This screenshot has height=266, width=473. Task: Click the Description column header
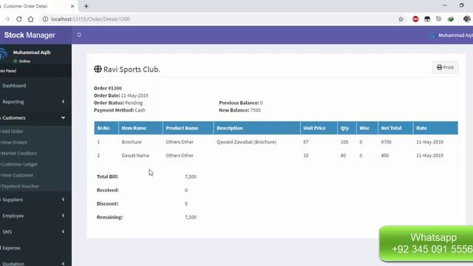coord(256,128)
